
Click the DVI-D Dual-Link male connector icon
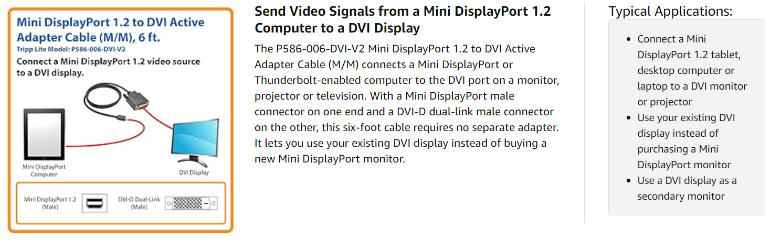pyautogui.click(x=192, y=203)
